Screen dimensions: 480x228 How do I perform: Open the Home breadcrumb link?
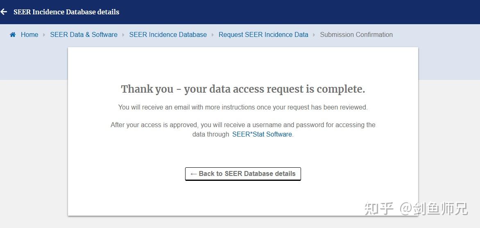tap(29, 35)
